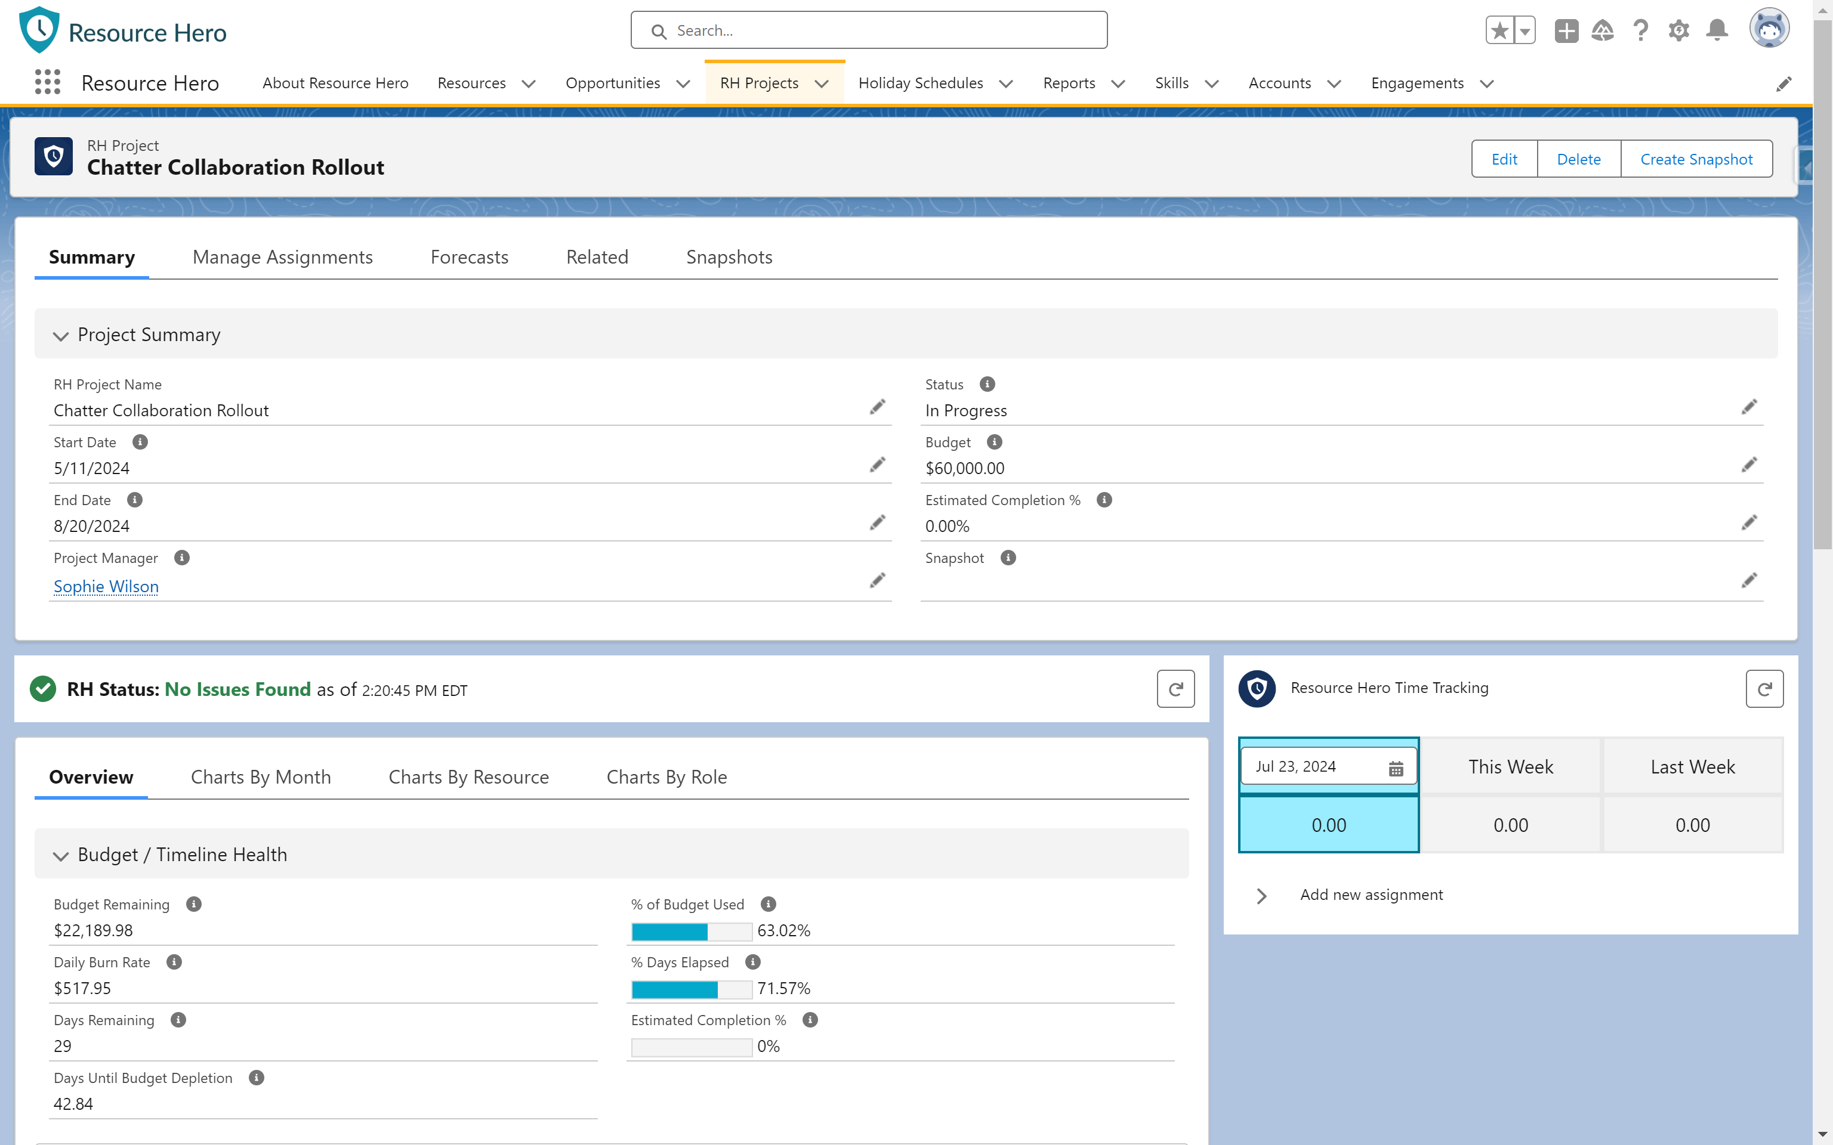Click the Global Actions plus icon
1833x1145 pixels.
coord(1566,30)
